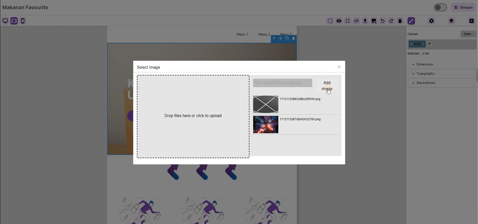Expand the Decorations section
This screenshot has height=224, width=478.
(x=426, y=83)
